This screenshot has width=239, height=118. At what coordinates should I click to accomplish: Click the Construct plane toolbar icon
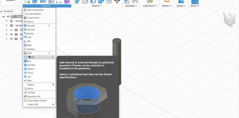[x=150, y=2]
